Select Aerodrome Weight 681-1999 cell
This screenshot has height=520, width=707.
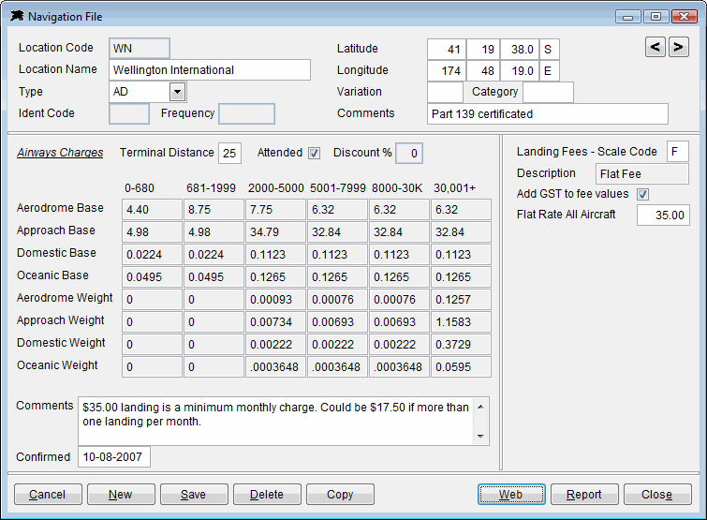[x=214, y=300]
